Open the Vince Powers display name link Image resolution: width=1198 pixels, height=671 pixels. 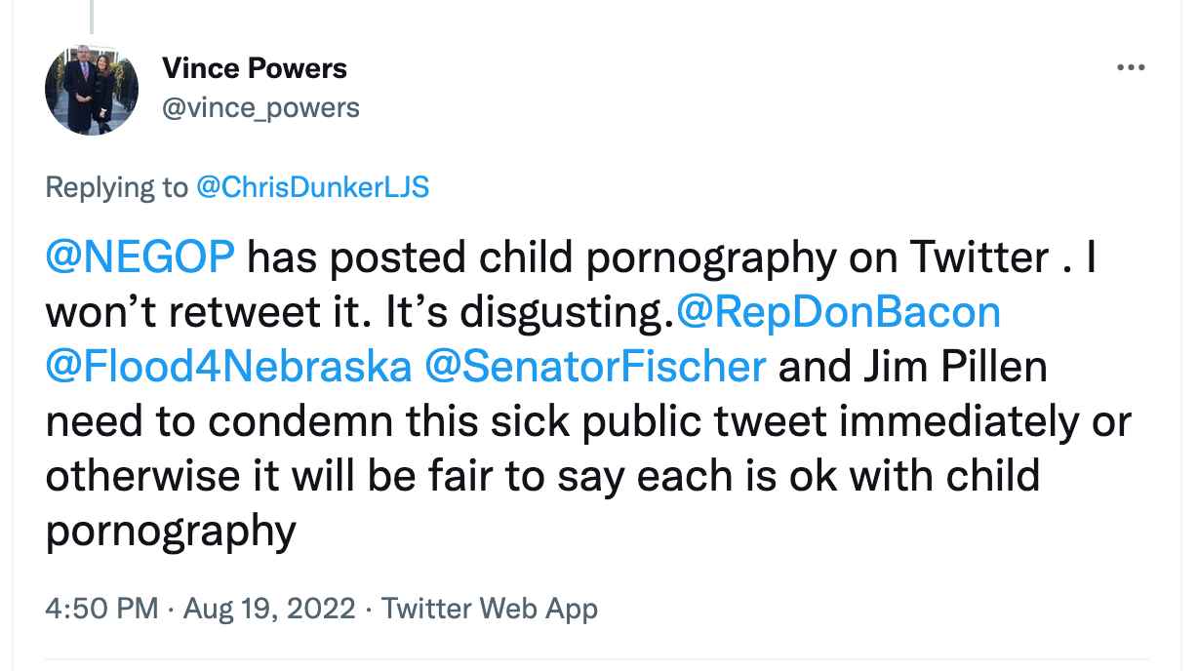(x=255, y=68)
